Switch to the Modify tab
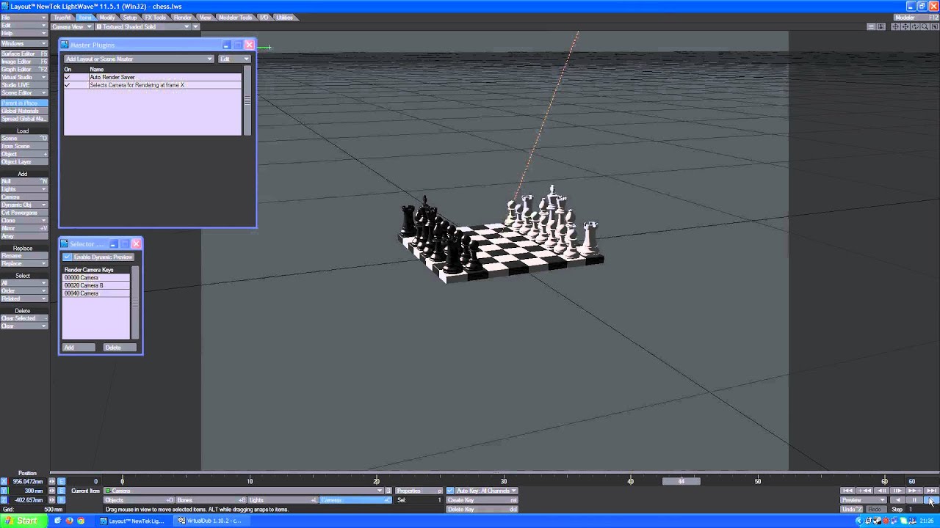 point(107,17)
